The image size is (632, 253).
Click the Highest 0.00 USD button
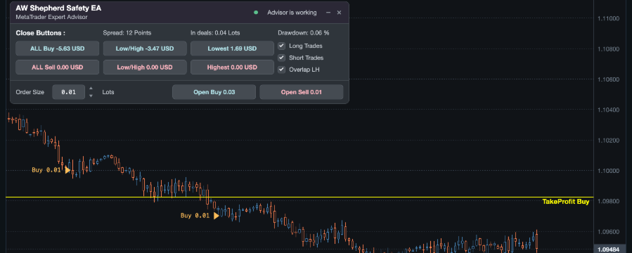click(x=232, y=67)
